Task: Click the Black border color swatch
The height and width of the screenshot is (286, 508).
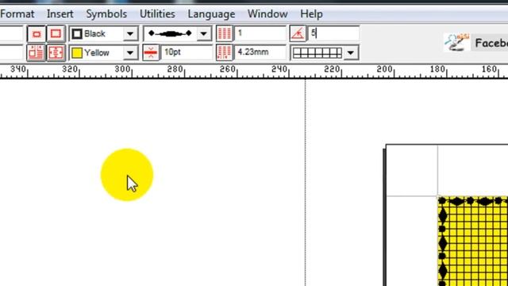Action: click(77, 33)
